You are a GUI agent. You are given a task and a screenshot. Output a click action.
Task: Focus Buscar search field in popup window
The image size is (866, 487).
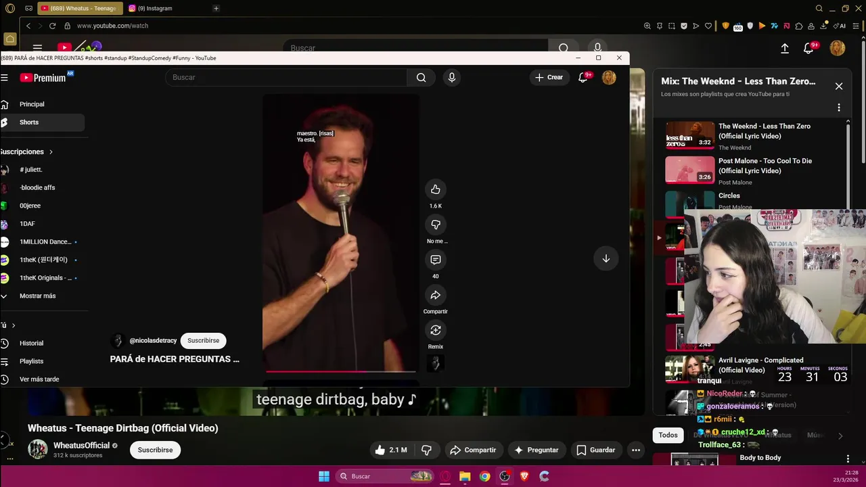point(286,77)
